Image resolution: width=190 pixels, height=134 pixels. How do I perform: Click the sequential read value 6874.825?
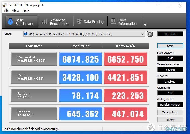[81, 59]
